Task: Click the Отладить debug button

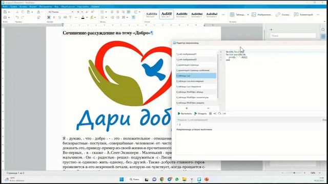Action: [200, 113]
